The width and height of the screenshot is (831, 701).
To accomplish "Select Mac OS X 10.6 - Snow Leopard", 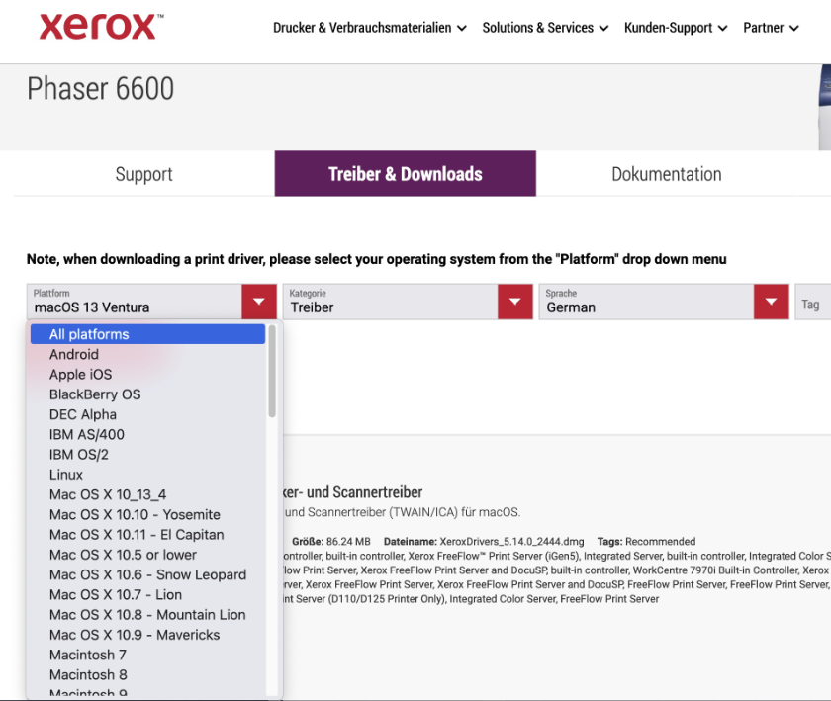I will (147, 574).
